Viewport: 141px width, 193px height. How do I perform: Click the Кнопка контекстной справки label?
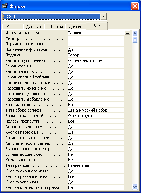33,187
